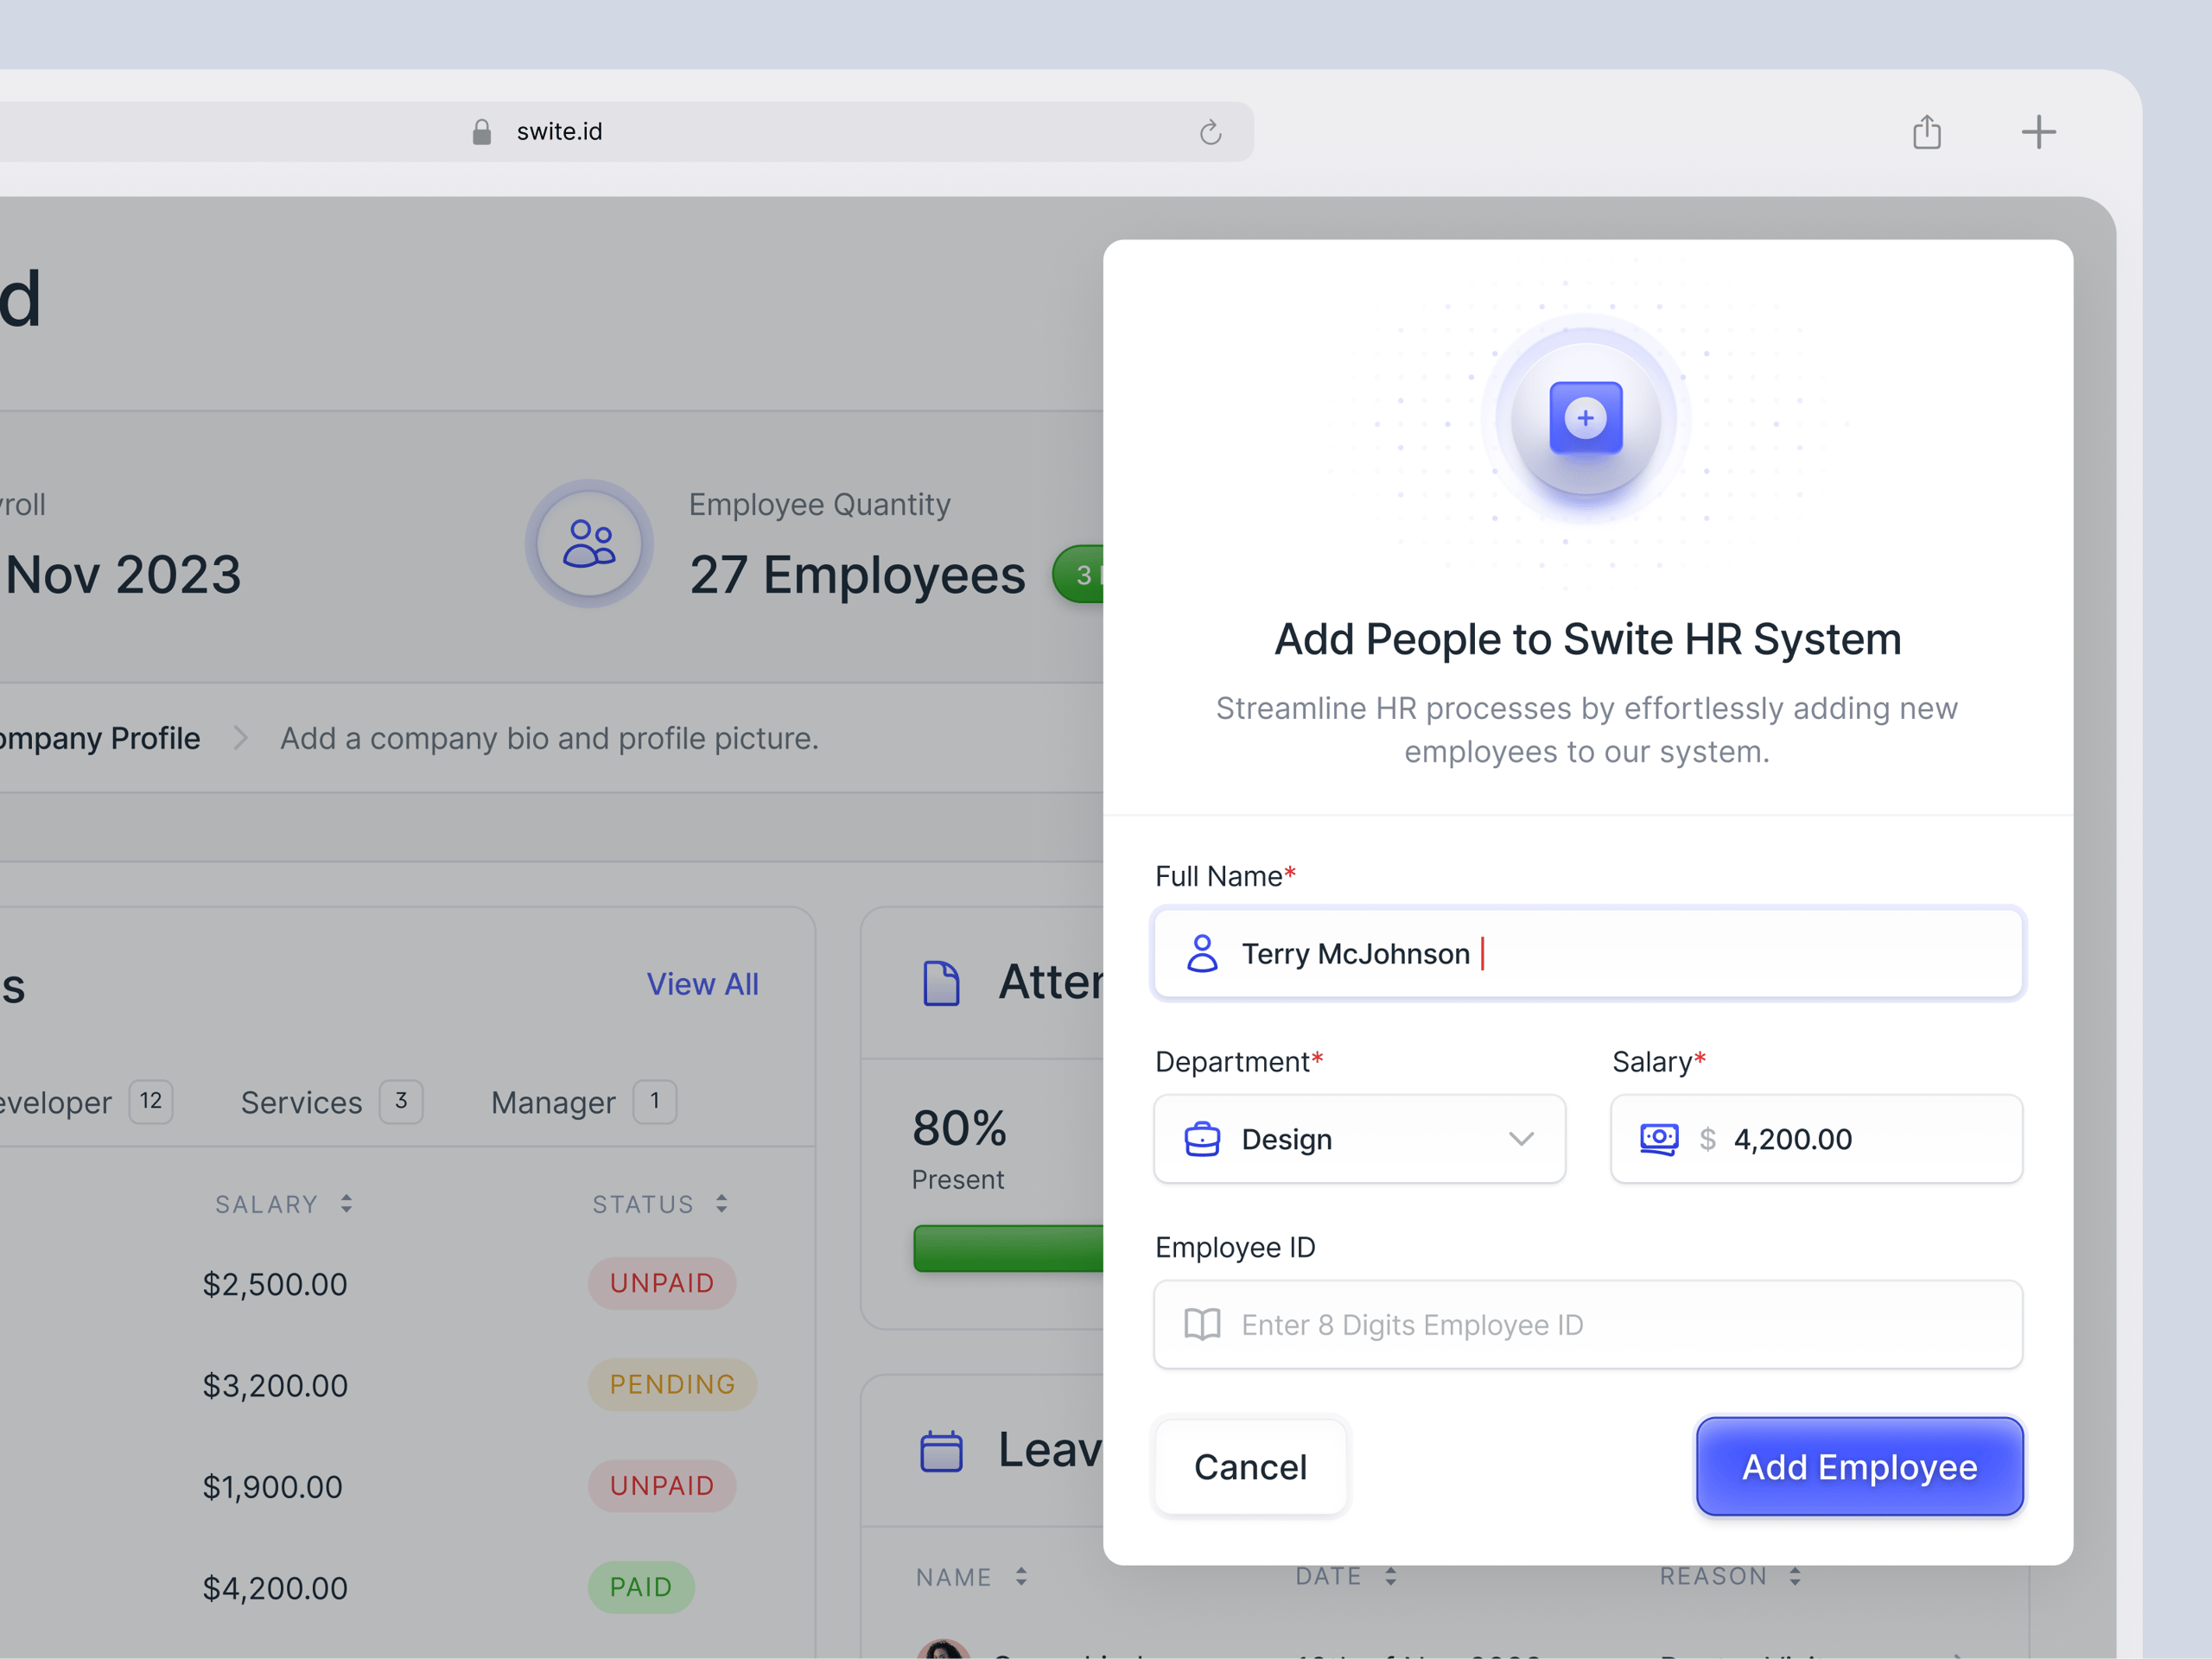Click the $4,200.00 salary cell in table
Screen dimensions: 2212x1659
275,1588
